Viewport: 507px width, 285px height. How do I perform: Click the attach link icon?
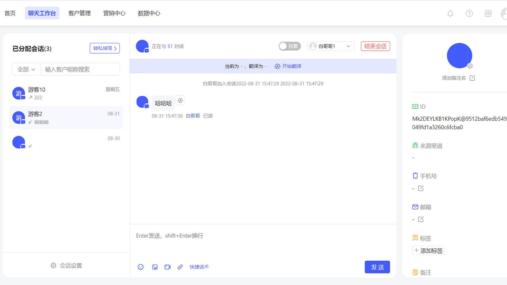[180, 267]
